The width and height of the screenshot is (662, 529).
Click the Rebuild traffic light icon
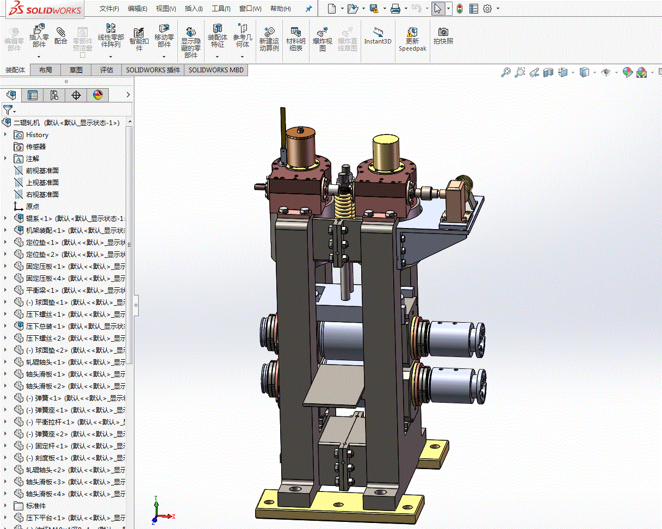coord(460,9)
